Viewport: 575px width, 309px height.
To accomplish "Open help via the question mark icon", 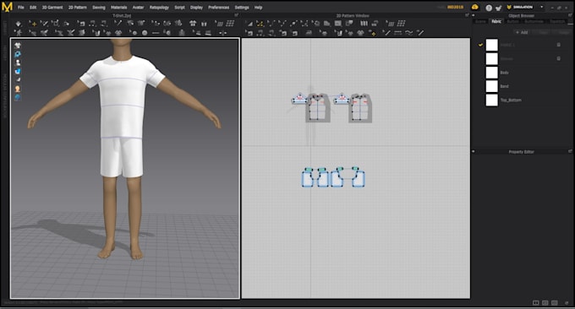I will (489, 8).
